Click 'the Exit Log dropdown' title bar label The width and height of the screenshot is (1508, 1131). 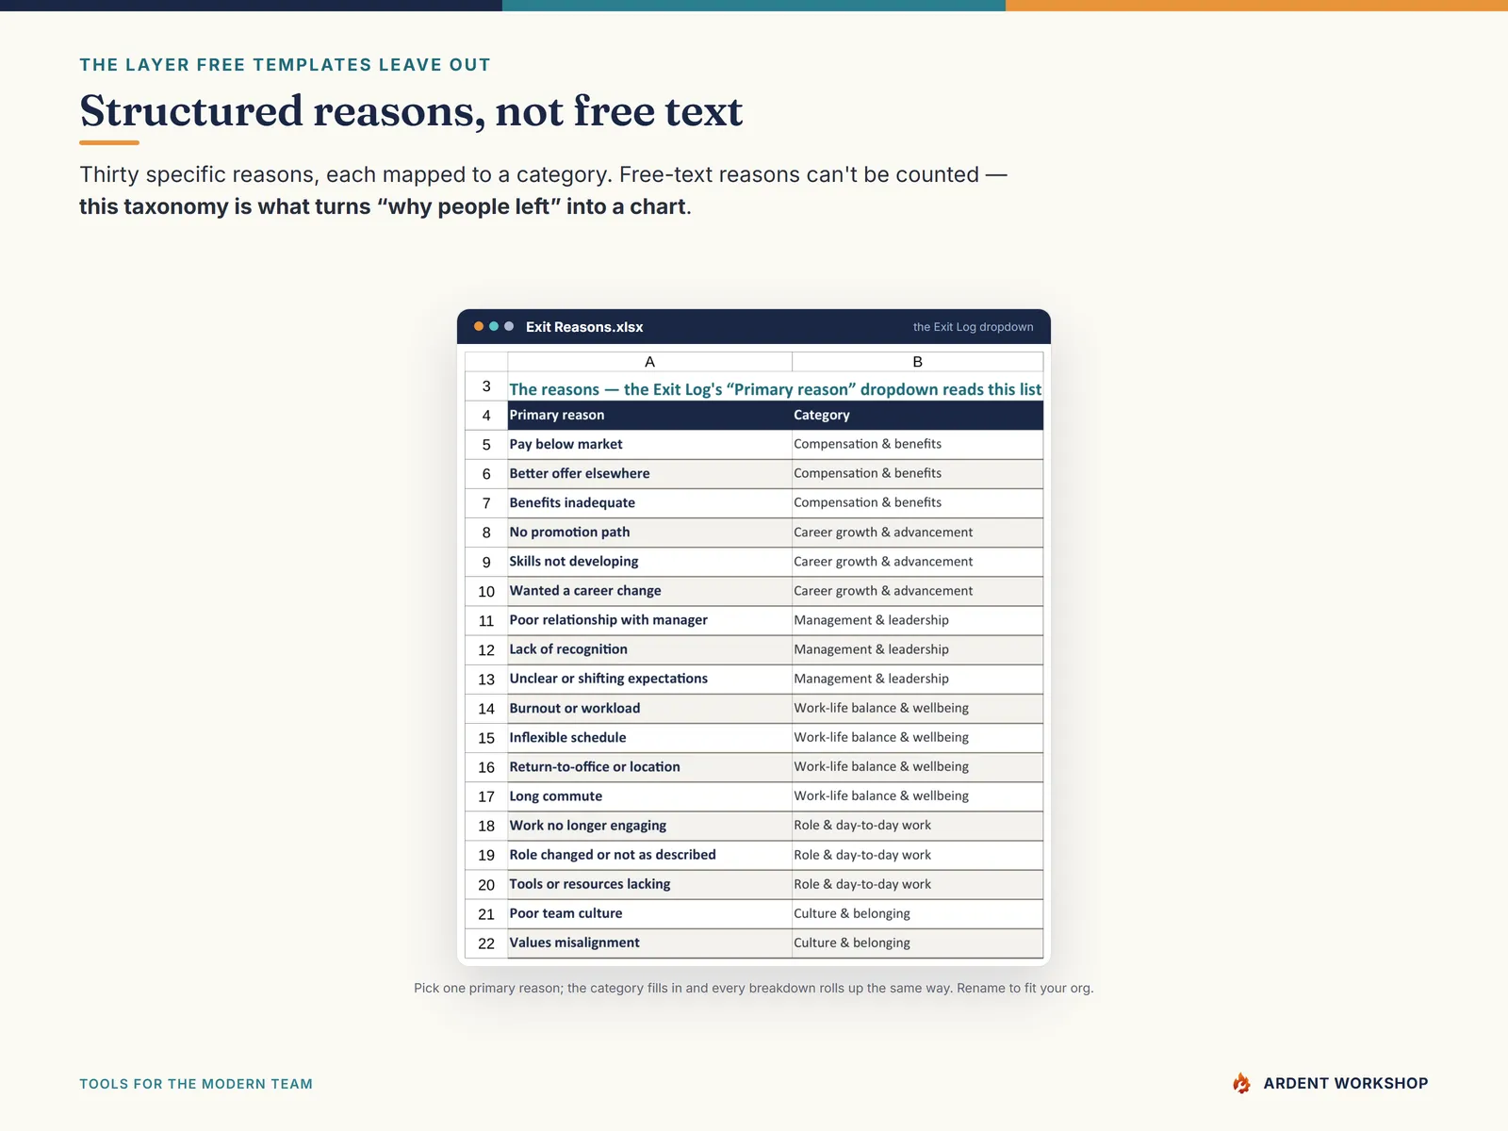(x=973, y=327)
